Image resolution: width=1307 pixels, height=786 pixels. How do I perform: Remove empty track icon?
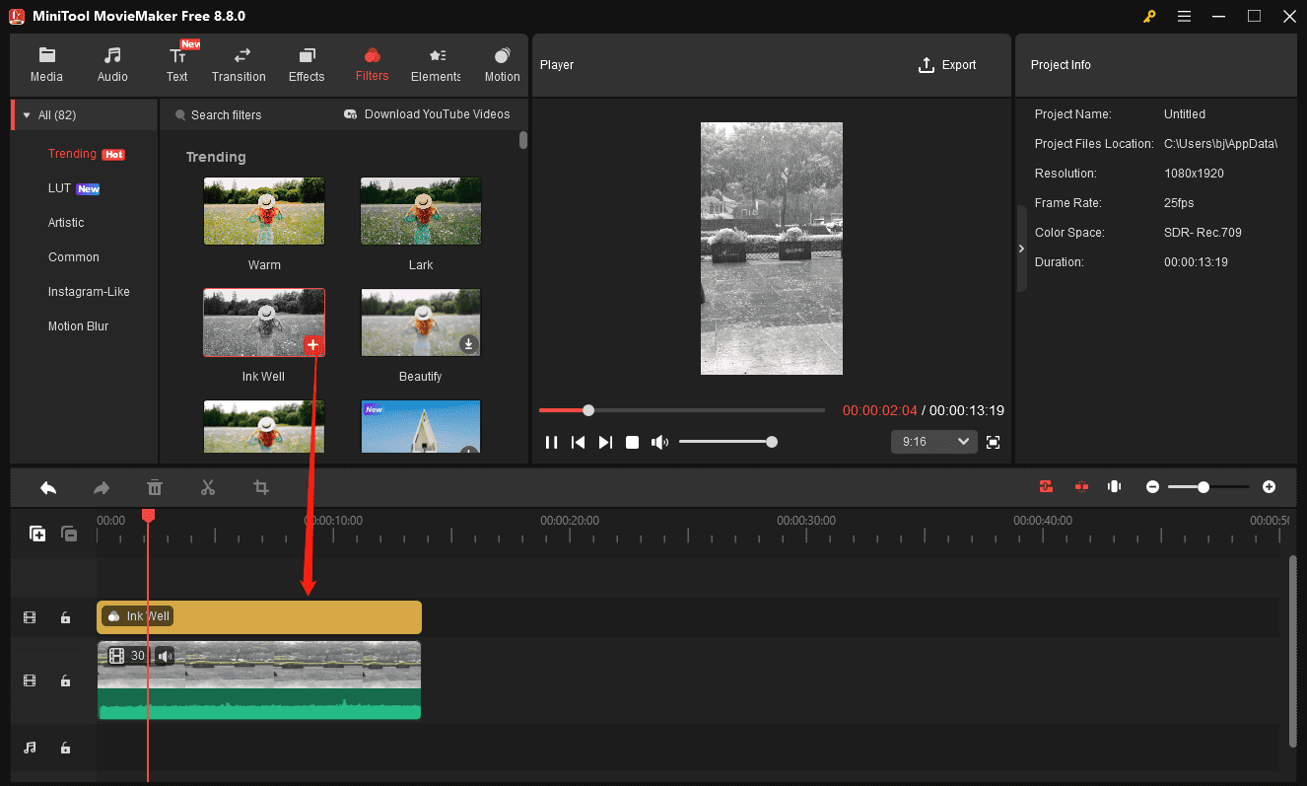point(69,534)
